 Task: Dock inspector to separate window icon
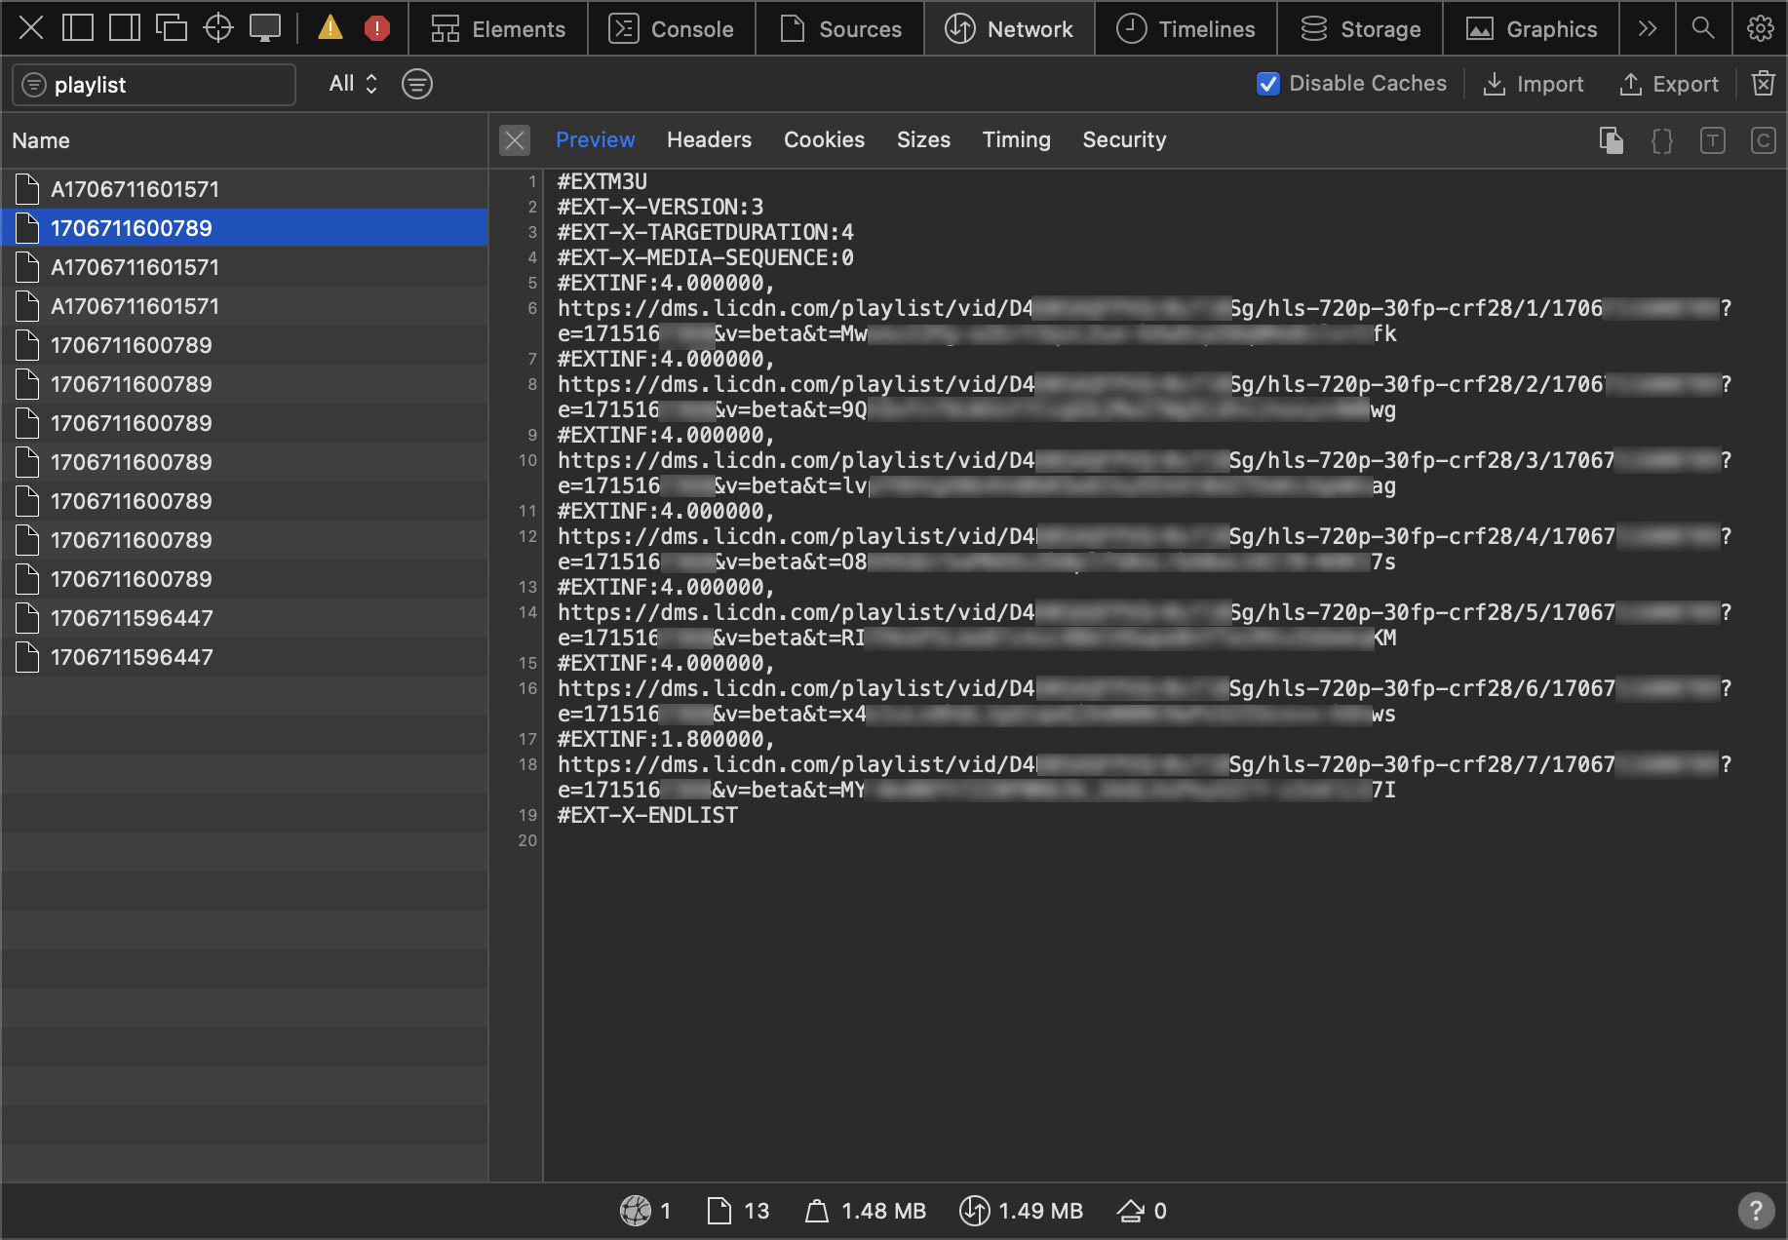click(172, 28)
